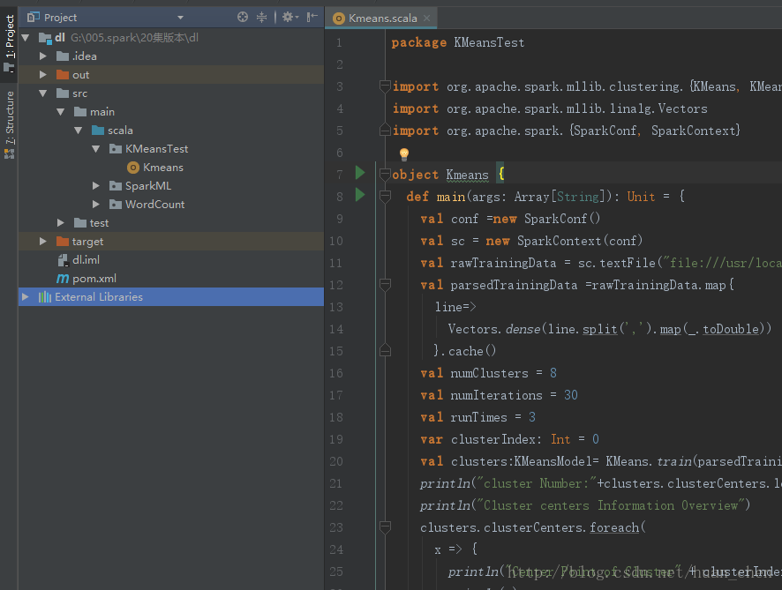Expand the SparkML package

[x=95, y=186]
